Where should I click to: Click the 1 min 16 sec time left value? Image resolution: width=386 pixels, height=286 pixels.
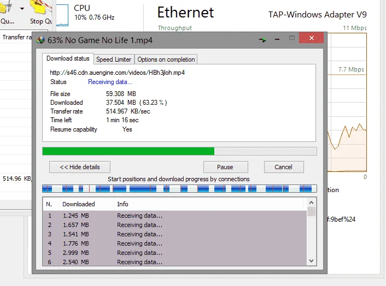(x=122, y=120)
